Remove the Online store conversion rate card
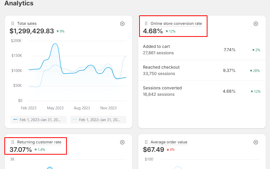This screenshot has height=169, width=270. [256, 24]
